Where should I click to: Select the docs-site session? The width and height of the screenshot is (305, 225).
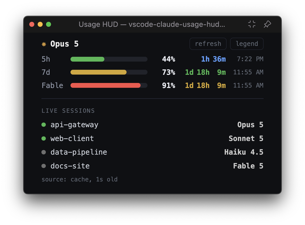[x=152, y=166]
